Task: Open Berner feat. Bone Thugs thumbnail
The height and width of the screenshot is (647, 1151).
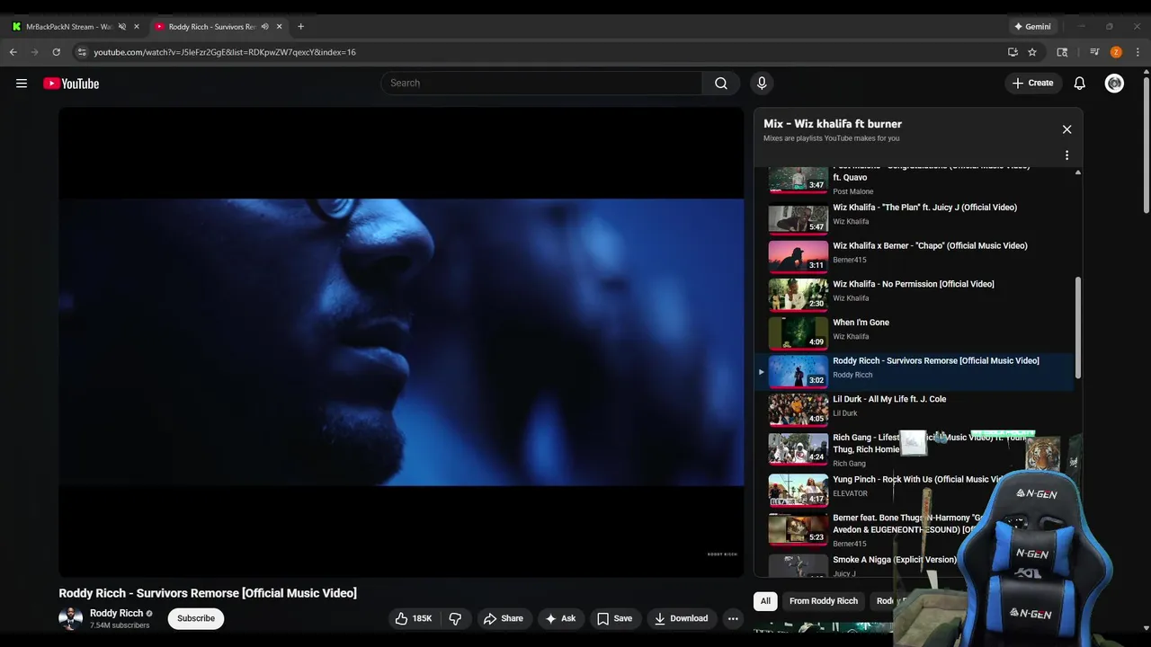Action: [798, 528]
